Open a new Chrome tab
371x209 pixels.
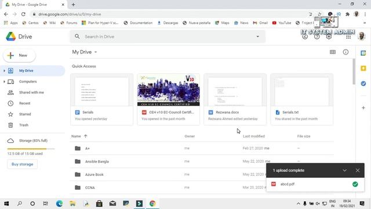[74, 5]
